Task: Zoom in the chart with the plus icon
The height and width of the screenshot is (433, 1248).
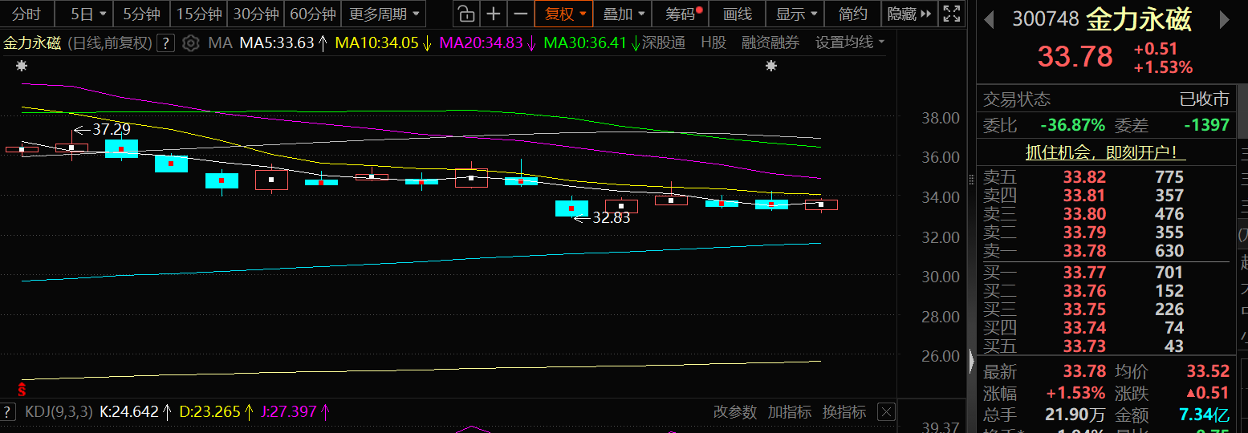Action: click(494, 14)
